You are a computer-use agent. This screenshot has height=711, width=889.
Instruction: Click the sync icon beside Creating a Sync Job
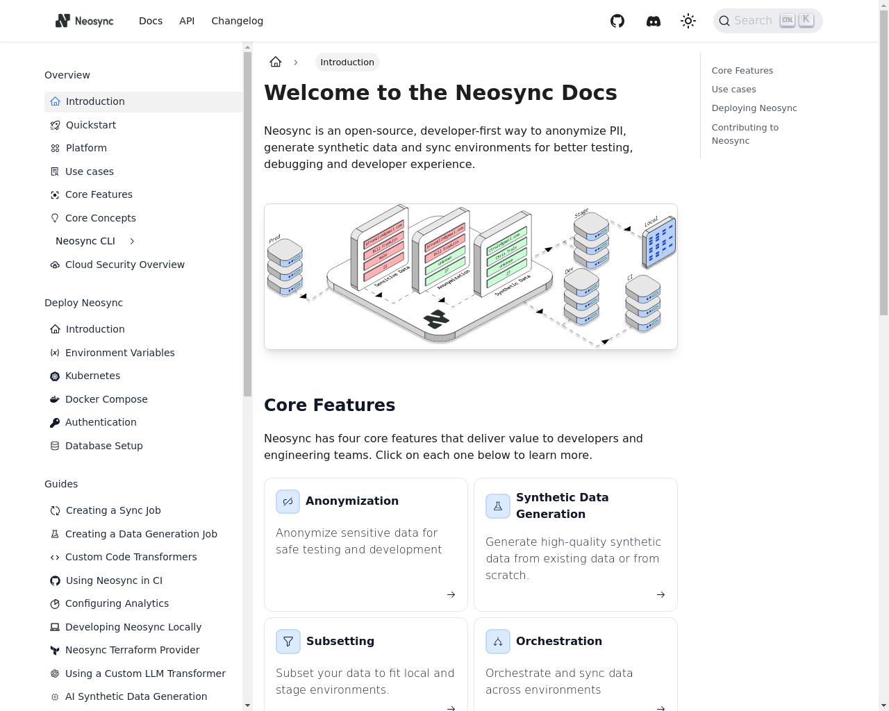55,510
